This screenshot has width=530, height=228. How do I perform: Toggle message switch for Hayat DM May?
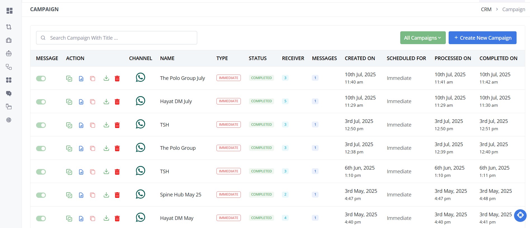point(41,218)
